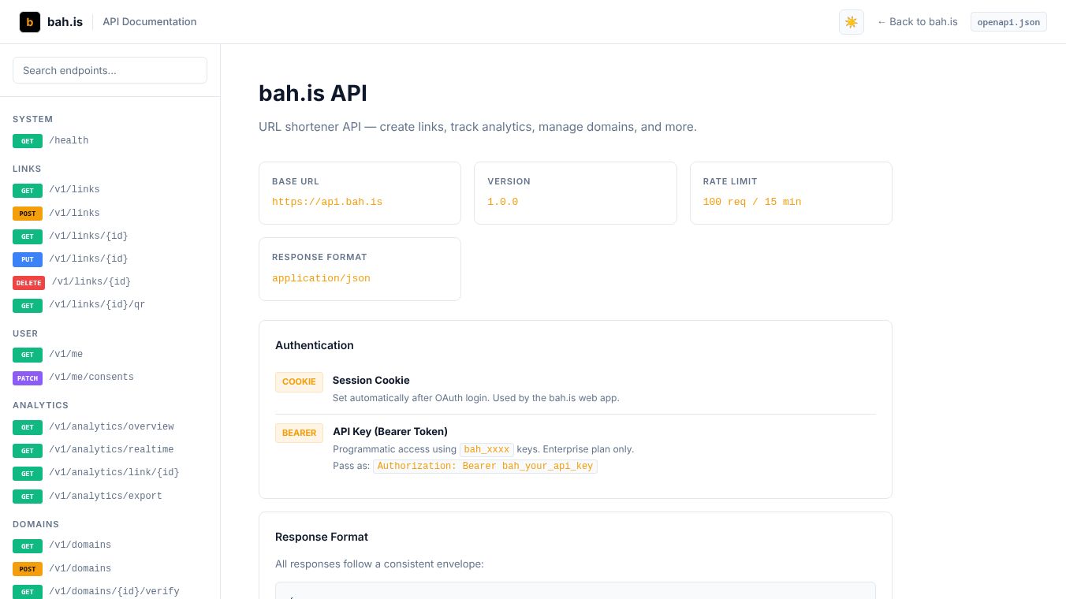Screen dimensions: 1066x599
Task: Open the GET /v1/links/{id} endpoint
Action: pyautogui.click(x=110, y=236)
